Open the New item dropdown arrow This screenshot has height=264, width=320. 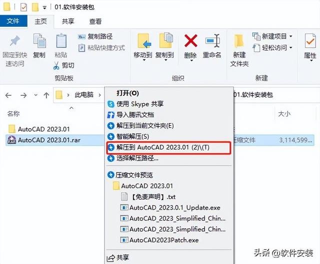click(x=290, y=36)
